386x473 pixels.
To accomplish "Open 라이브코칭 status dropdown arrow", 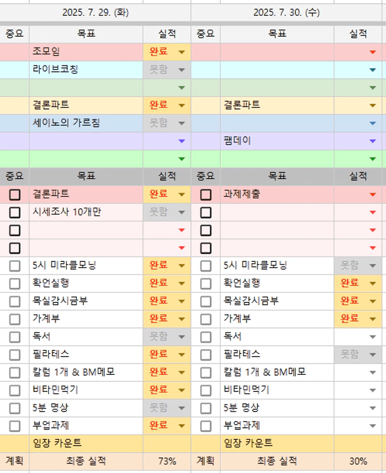I will click(x=182, y=70).
